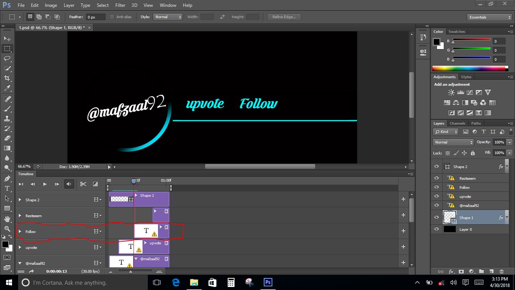Click the split at playhead scissors icon

pos(83,184)
